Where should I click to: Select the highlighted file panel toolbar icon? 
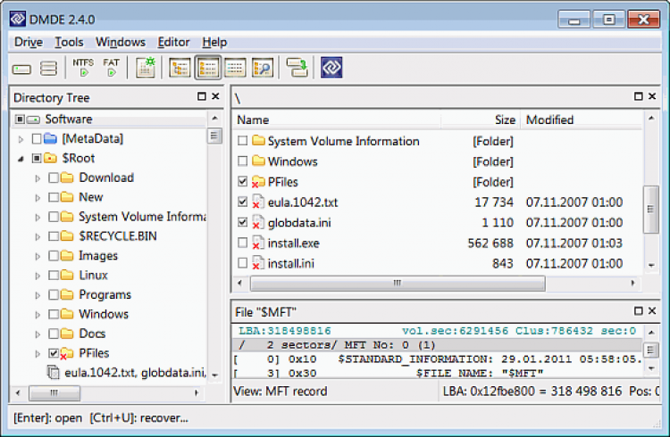point(208,68)
